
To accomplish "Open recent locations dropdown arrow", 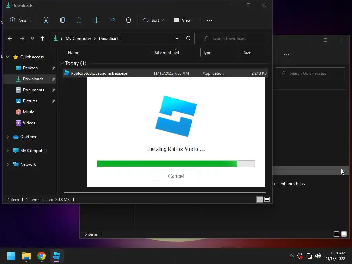I will tap(32, 38).
